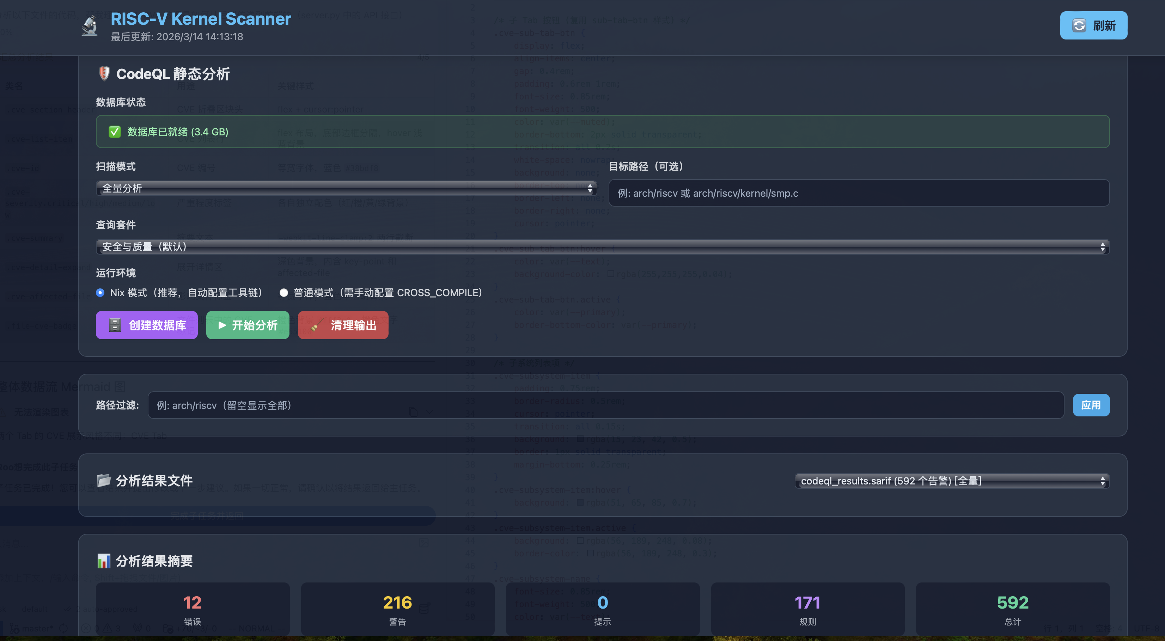Click the CodeQL shield icon

tap(104, 73)
